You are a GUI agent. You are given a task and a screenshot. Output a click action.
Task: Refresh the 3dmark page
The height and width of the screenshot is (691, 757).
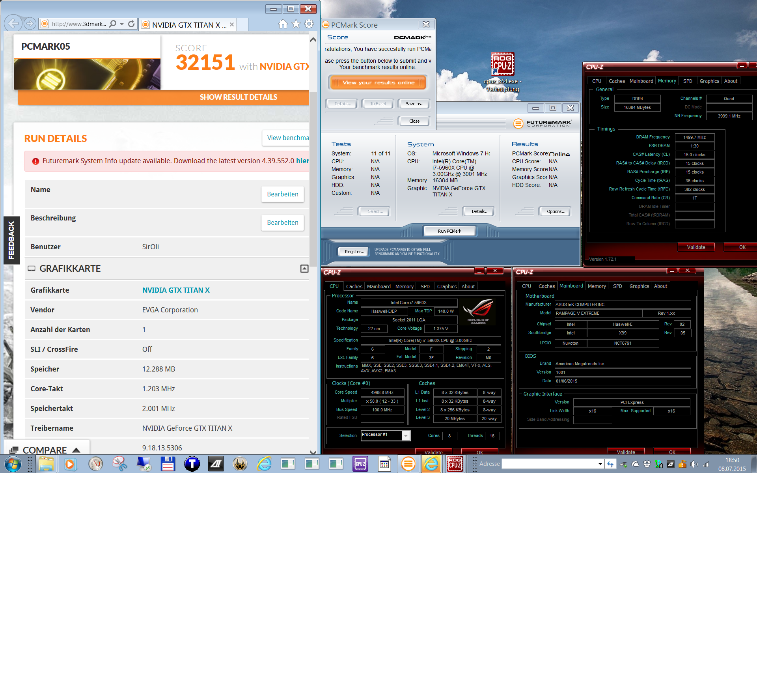pos(131,24)
